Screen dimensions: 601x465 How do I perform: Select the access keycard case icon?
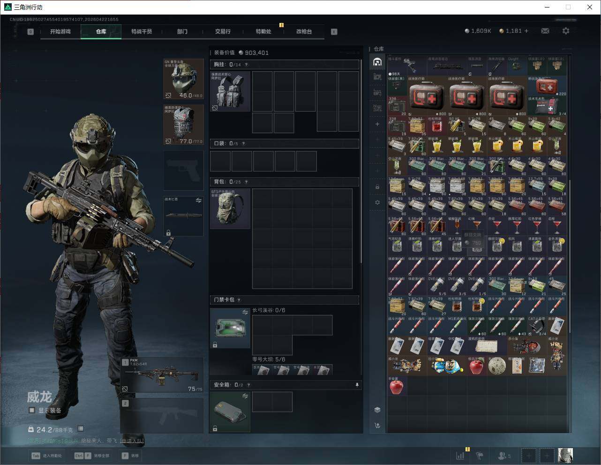point(230,328)
